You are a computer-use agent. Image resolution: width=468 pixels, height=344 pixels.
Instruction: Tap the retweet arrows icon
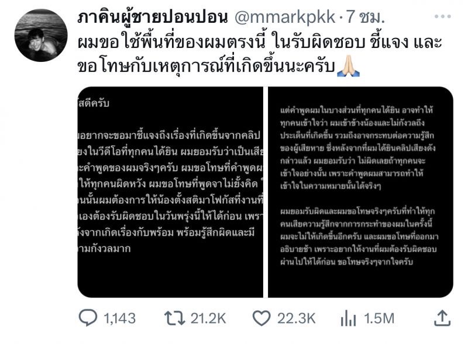[175, 318]
